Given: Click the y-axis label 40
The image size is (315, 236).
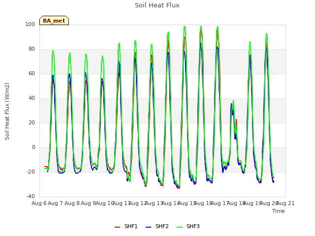Looking at the screenshot, I should [x=31, y=98].
